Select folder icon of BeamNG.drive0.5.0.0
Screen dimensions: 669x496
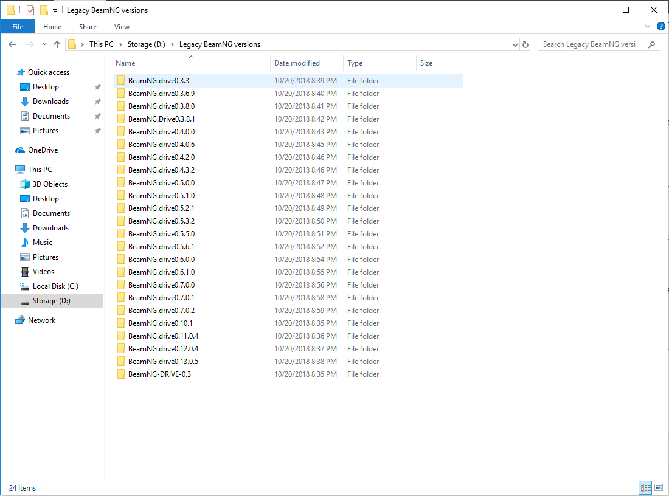click(x=121, y=183)
